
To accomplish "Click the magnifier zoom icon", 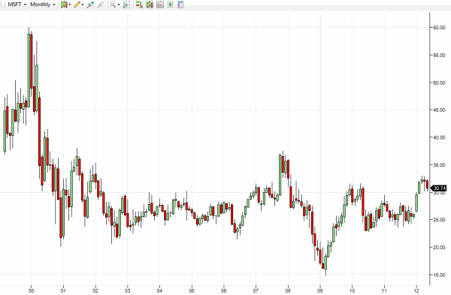I will pos(126,5).
